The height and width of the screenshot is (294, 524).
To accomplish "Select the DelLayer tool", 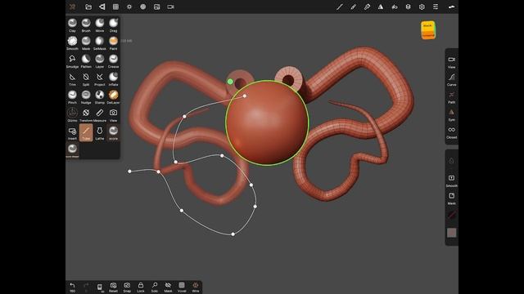I will 113,97.
